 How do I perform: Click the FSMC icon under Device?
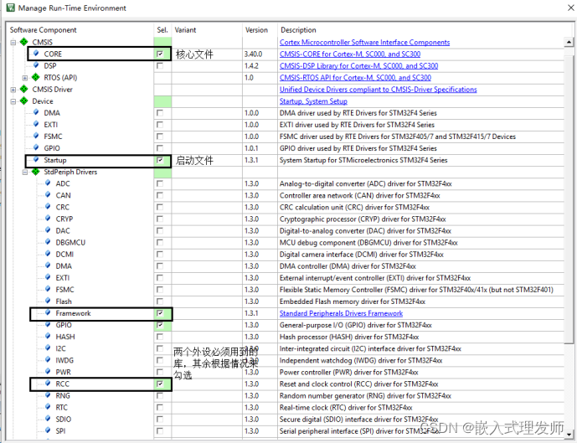[36, 136]
